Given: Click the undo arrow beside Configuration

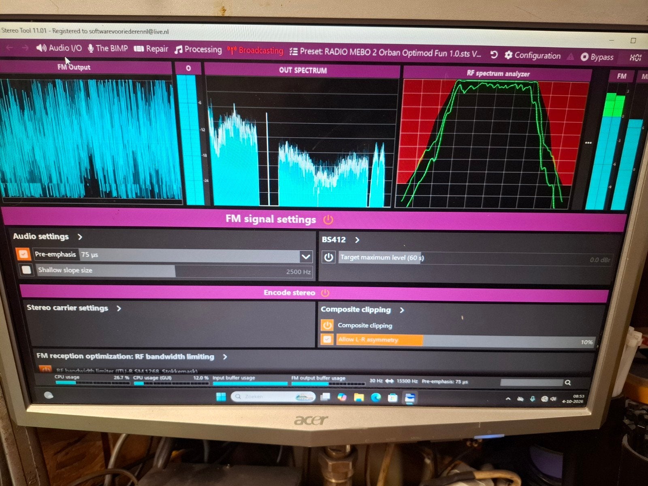Looking at the screenshot, I should click(x=494, y=54).
